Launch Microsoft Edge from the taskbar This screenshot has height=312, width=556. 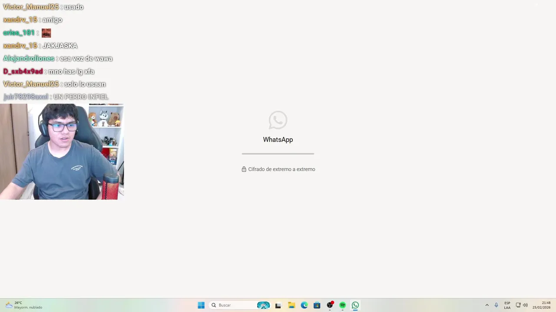pos(304,305)
